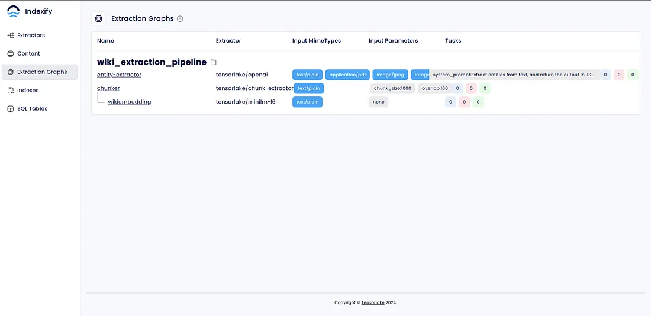The image size is (651, 316).
Task: Click text/plain chip in entity-extractor row
Action: 307,75
